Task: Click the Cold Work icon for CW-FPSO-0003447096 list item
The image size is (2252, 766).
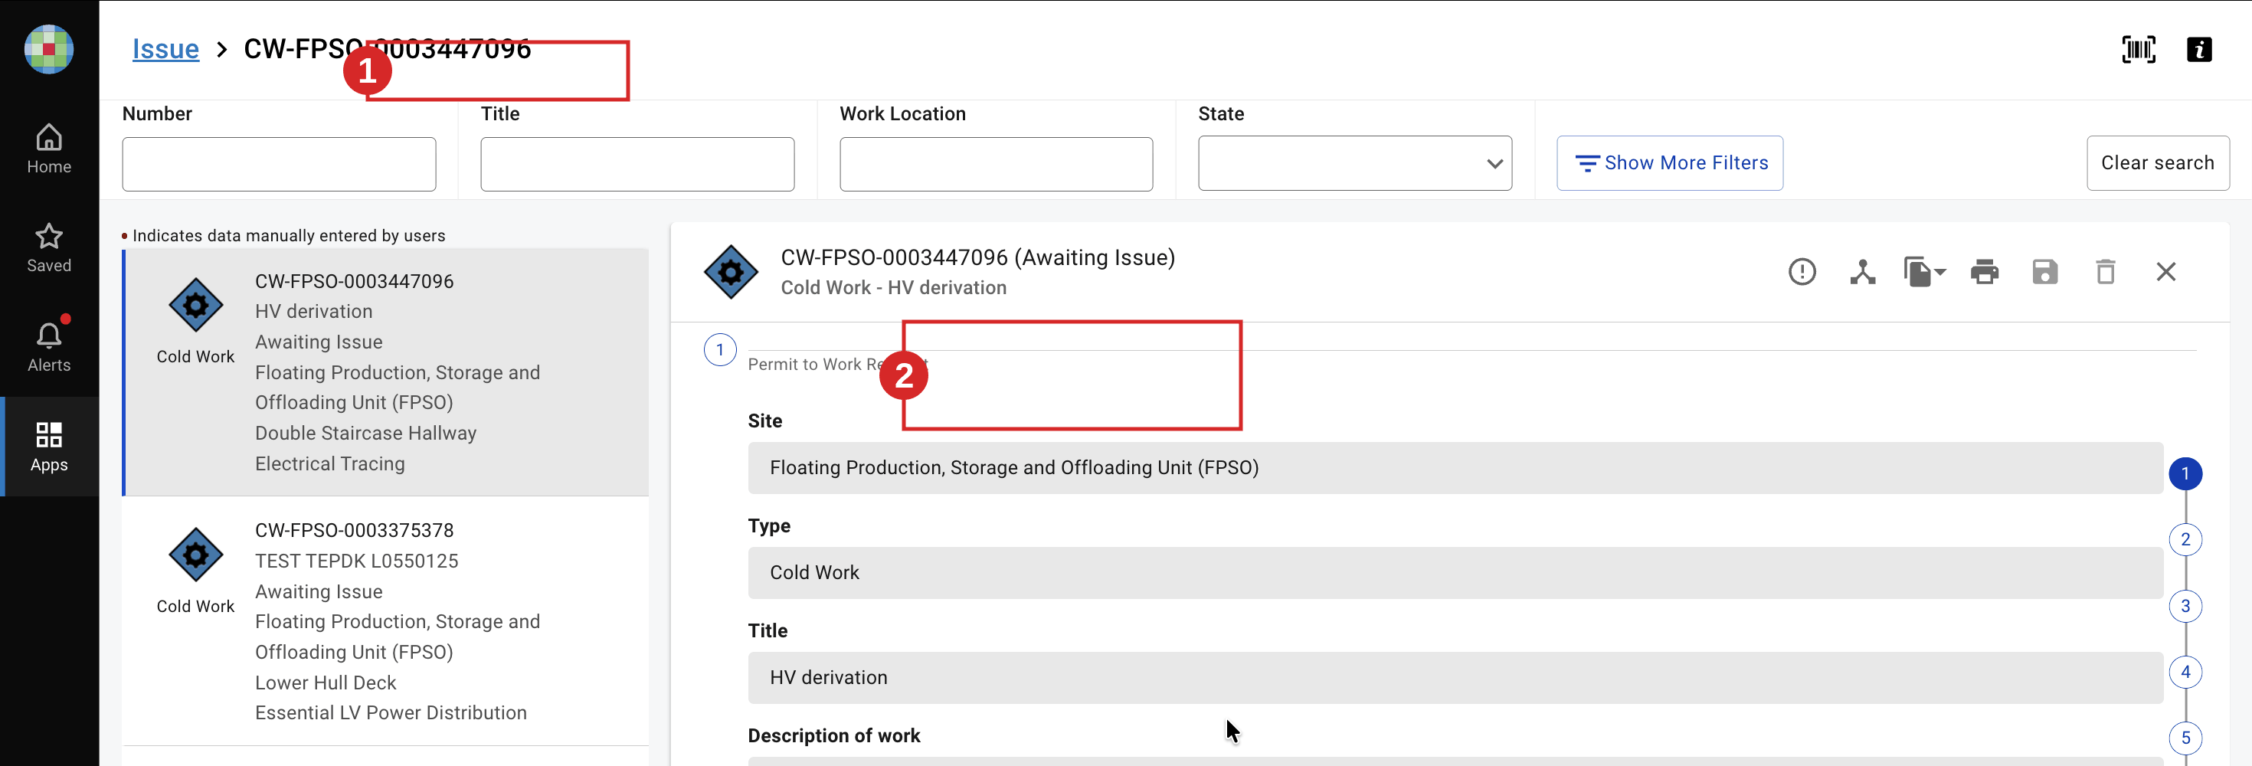Action: coord(195,305)
